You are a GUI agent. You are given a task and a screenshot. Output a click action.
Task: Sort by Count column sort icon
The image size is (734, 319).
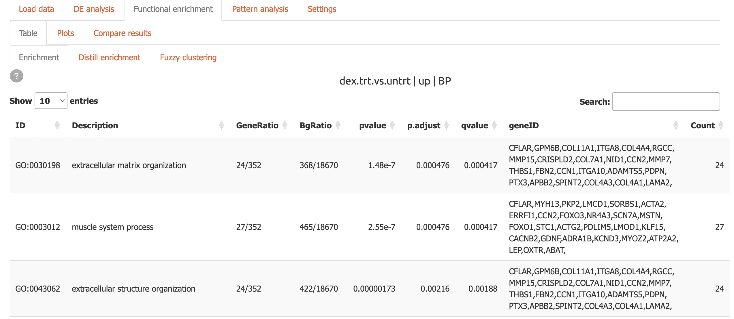point(721,125)
